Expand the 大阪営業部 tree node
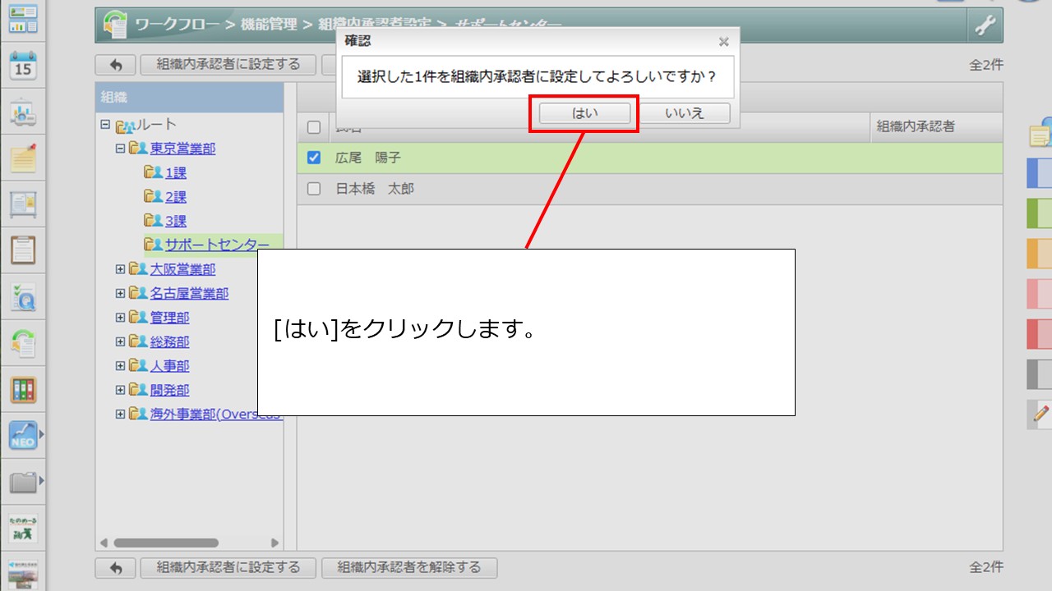Screen dimensions: 1052x591 click(x=120, y=269)
